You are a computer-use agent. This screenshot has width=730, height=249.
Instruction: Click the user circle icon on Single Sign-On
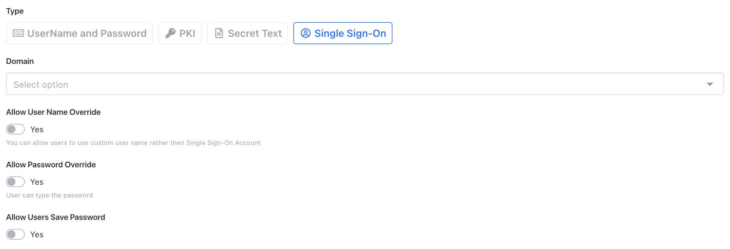[x=306, y=33]
